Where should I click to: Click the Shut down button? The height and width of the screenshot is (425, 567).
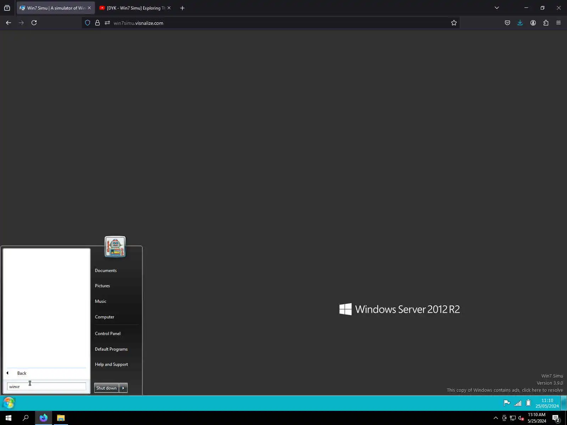pyautogui.click(x=106, y=388)
